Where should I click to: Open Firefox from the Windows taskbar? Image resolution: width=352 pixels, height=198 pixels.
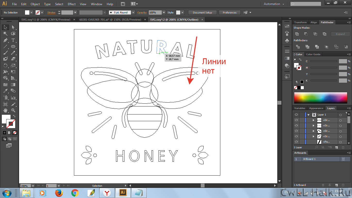tap(59, 193)
